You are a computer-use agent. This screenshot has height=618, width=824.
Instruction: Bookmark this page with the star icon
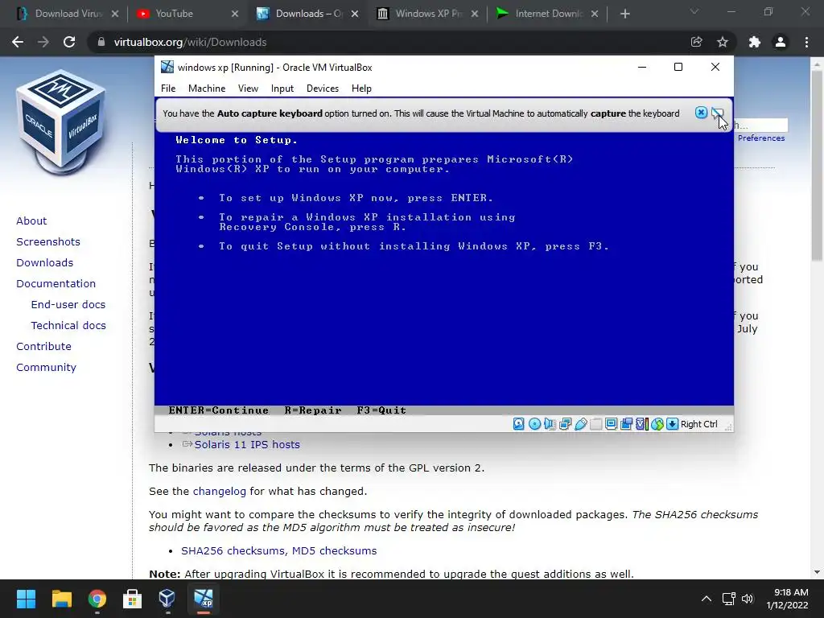tap(723, 42)
